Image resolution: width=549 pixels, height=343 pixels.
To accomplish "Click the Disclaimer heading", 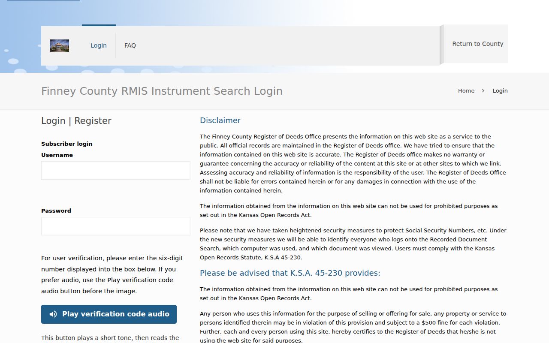I will (x=220, y=120).
